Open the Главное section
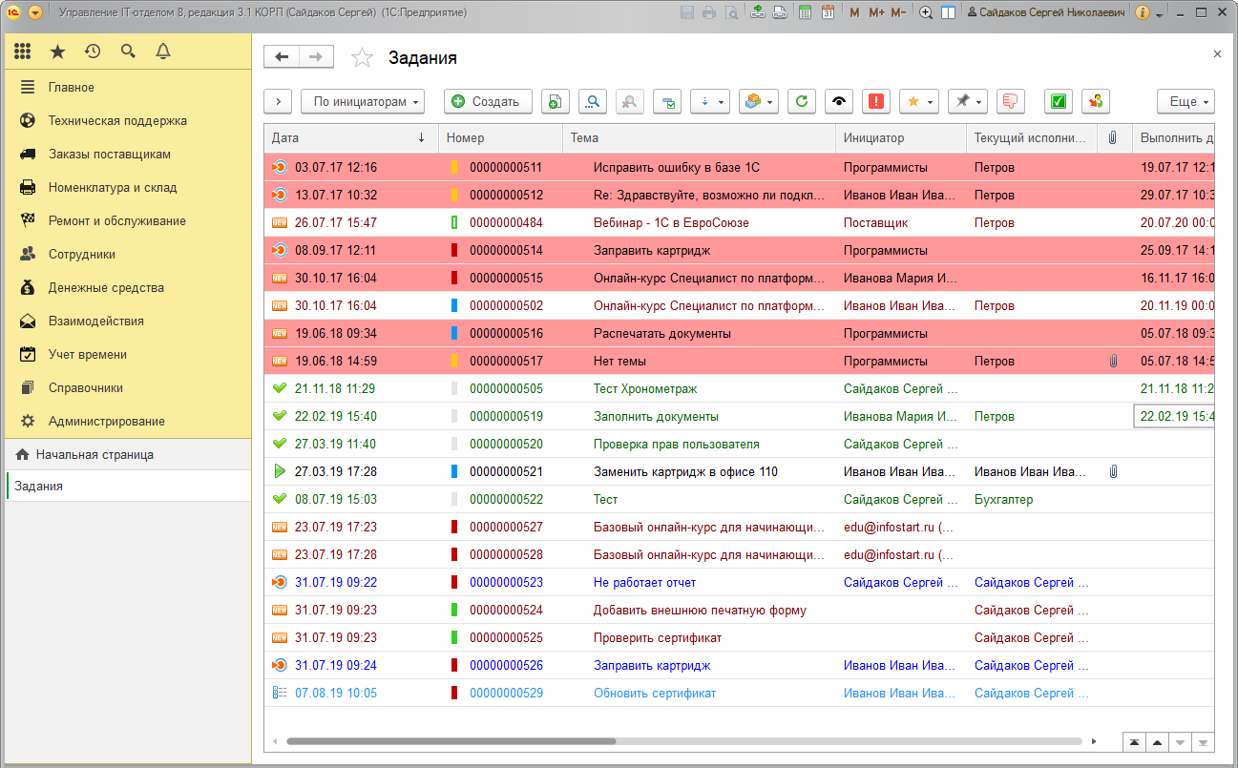This screenshot has width=1238, height=768. pos(127,87)
